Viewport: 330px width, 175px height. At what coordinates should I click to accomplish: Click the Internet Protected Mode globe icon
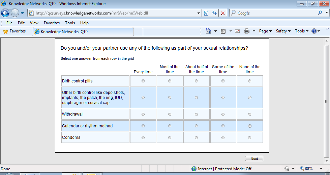coord(194,169)
